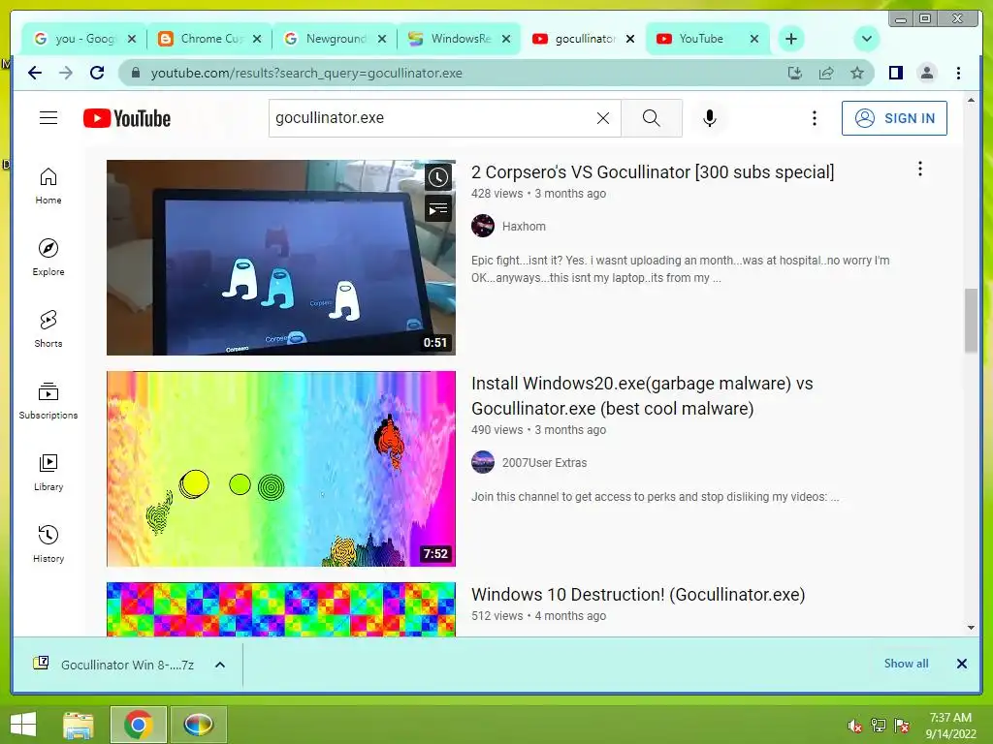Close the Newgrounds tab

pos(382,39)
